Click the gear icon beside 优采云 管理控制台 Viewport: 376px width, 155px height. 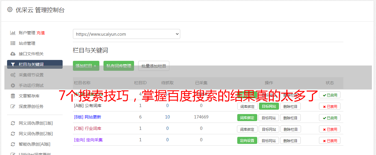10,10
